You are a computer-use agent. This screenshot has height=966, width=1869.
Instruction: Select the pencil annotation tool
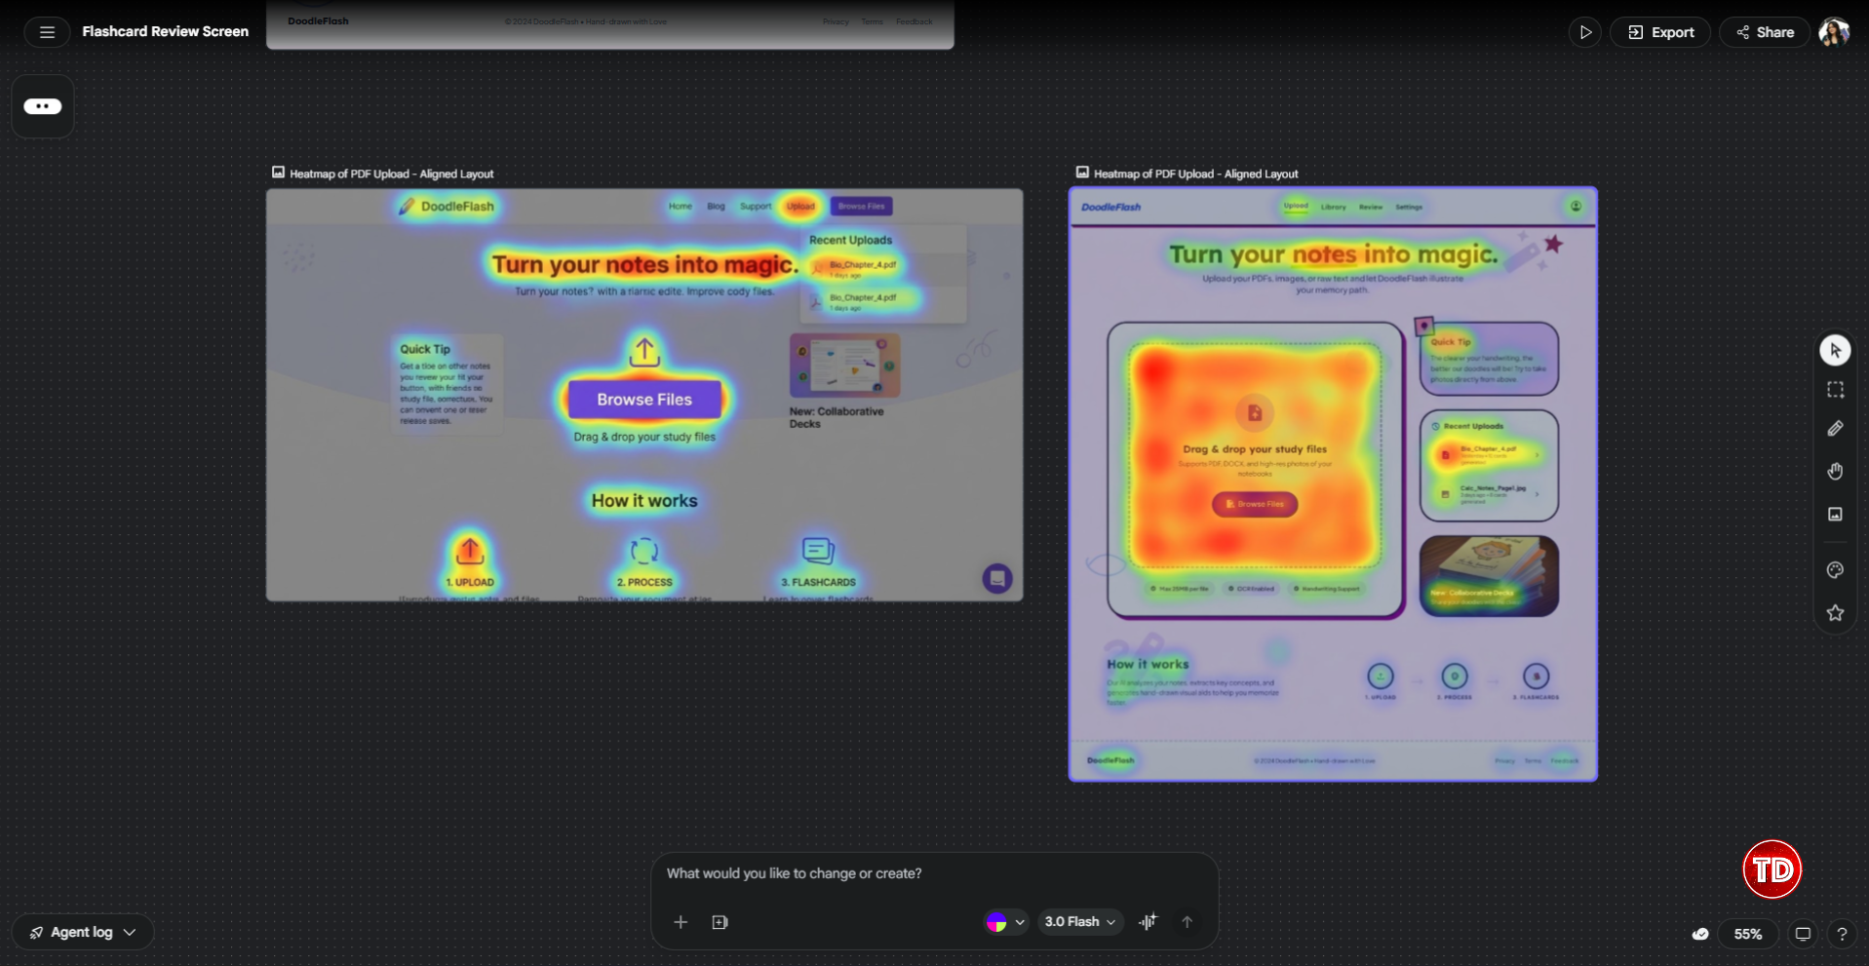pyautogui.click(x=1836, y=428)
